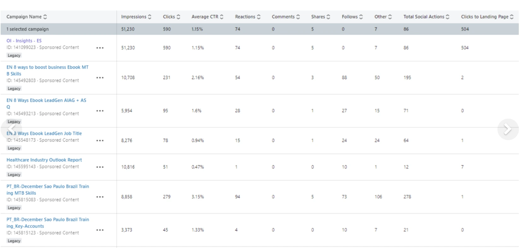
Task: Open more options for OI - Insights - ES
Action: pos(100,48)
